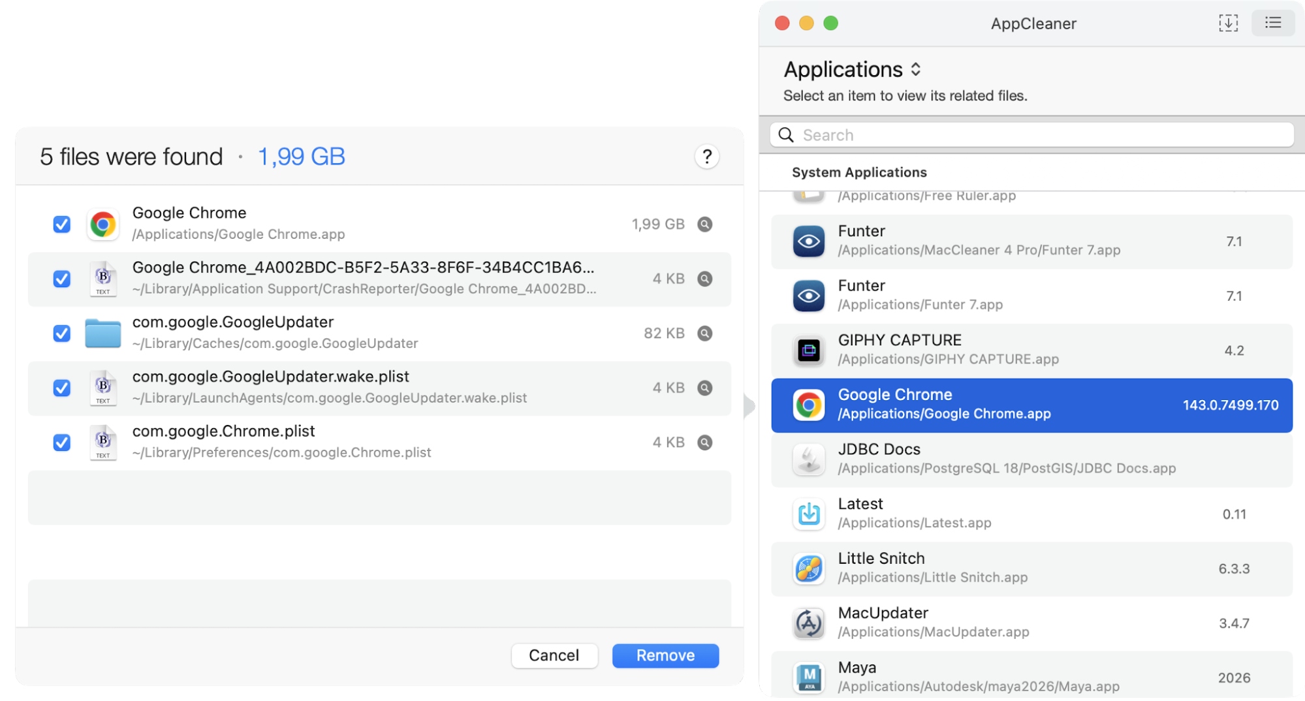
Task: Uncheck the com.google.Chrome.plist checkbox
Action: pos(62,443)
